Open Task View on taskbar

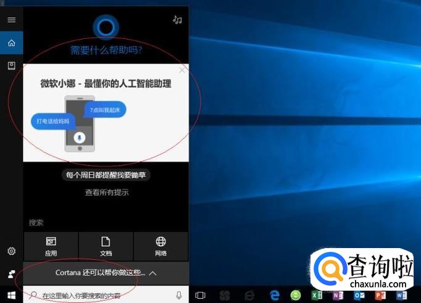click(x=200, y=295)
